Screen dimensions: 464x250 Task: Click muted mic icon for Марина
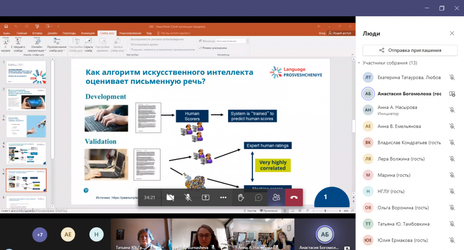[452, 175]
